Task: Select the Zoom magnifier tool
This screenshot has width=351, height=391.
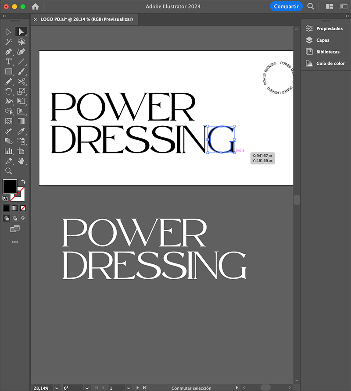Action: pos(8,171)
